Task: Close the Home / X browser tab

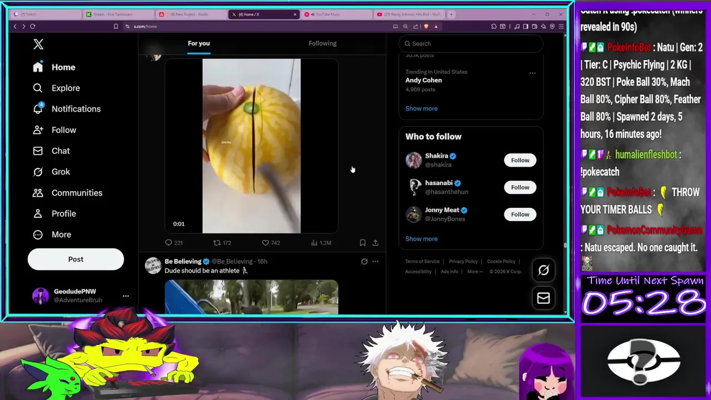Action: (x=295, y=14)
